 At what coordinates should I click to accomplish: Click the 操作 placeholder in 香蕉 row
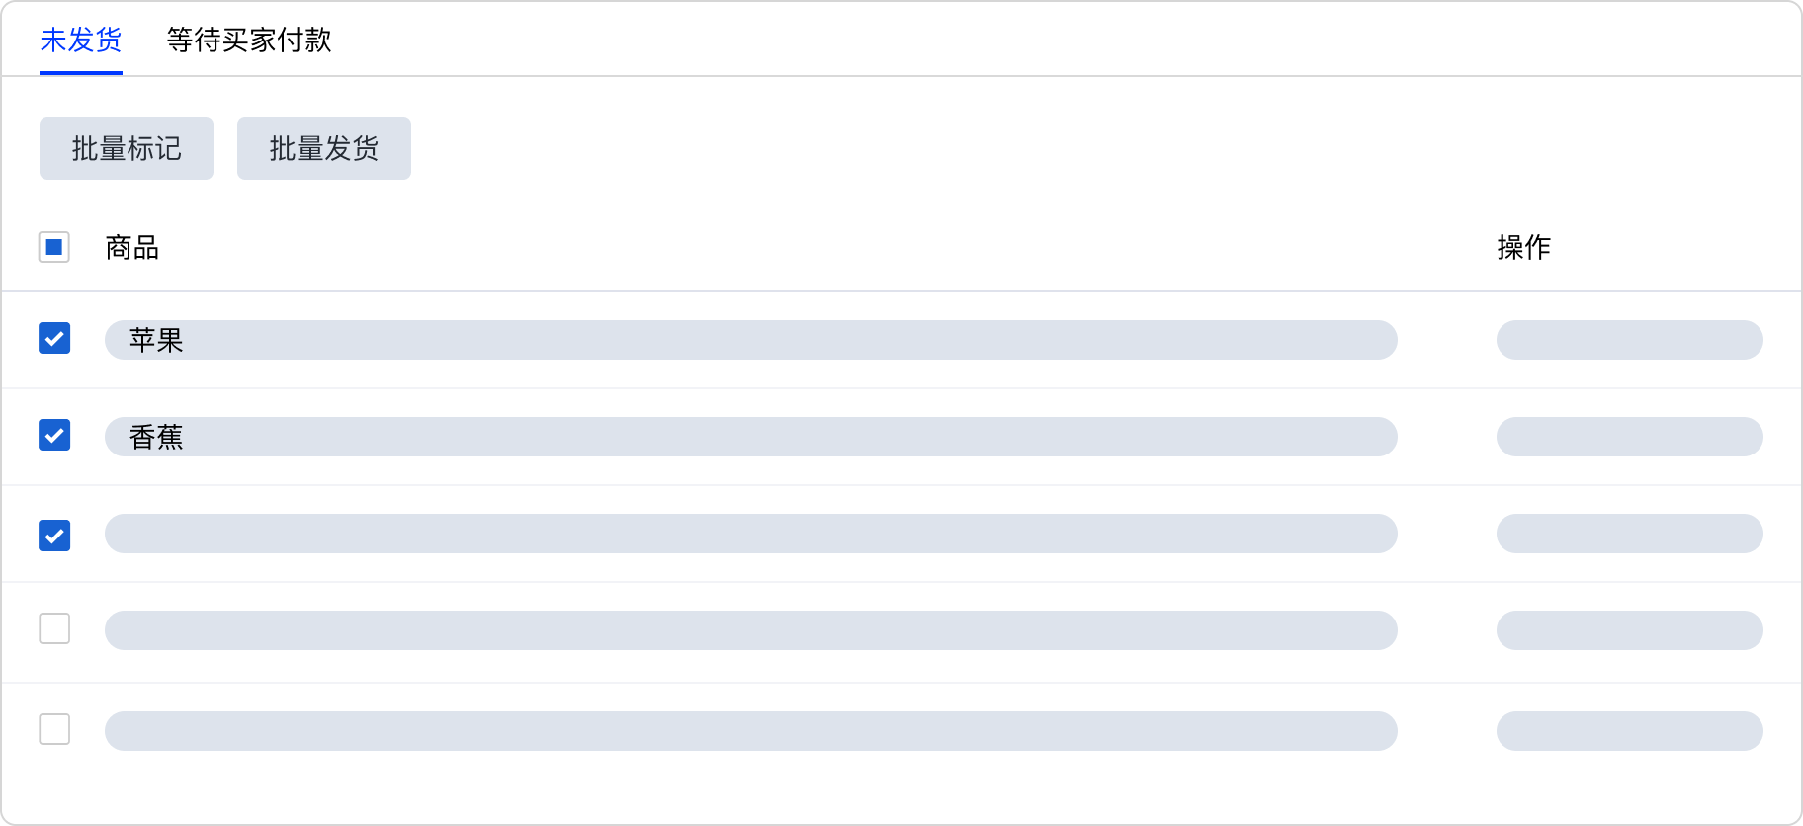tap(1629, 437)
